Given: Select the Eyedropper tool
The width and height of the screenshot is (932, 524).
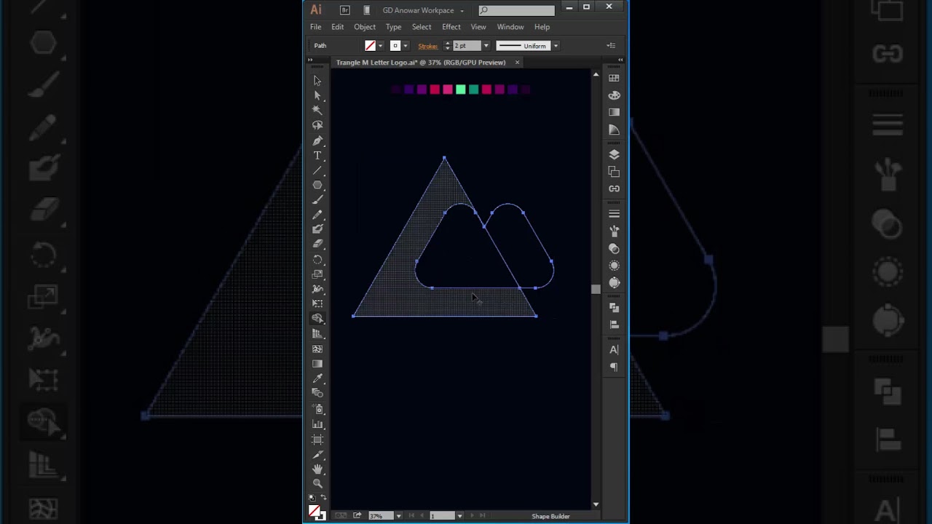Looking at the screenshot, I should tap(317, 378).
